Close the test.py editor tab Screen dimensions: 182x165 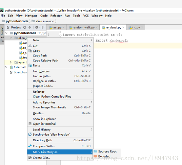point(64,28)
